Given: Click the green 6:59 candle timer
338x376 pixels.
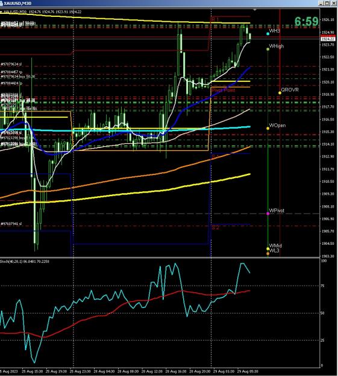Looking at the screenshot, I should (x=307, y=21).
